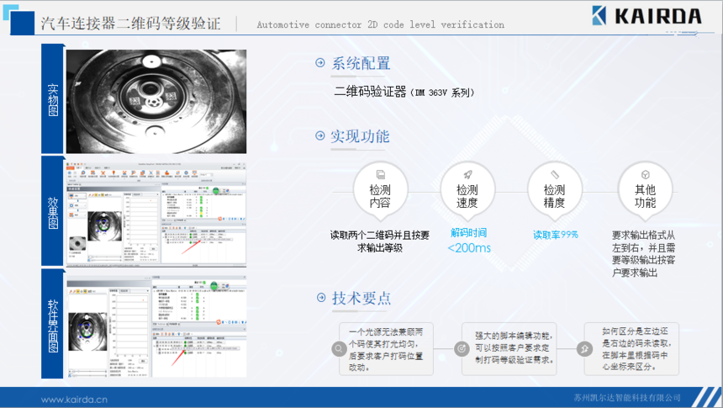Viewport: 723px width, 408px height.
Task: Click the 检测精度 circle
Action: point(555,190)
